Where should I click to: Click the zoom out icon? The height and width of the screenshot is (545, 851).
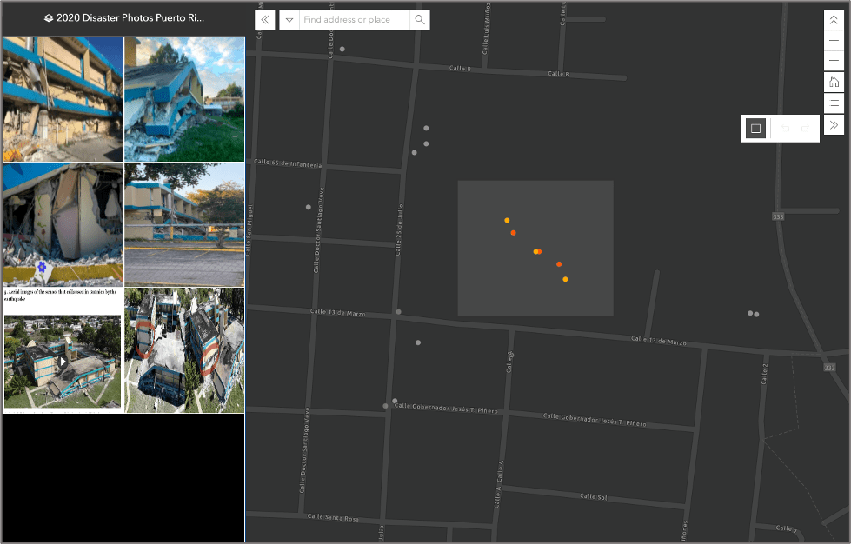click(x=834, y=60)
